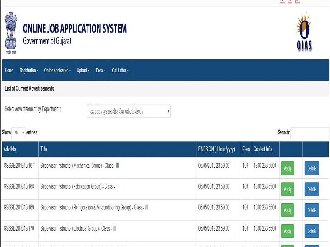View Details for Refrigeration & Air-conditioning post

312,210
